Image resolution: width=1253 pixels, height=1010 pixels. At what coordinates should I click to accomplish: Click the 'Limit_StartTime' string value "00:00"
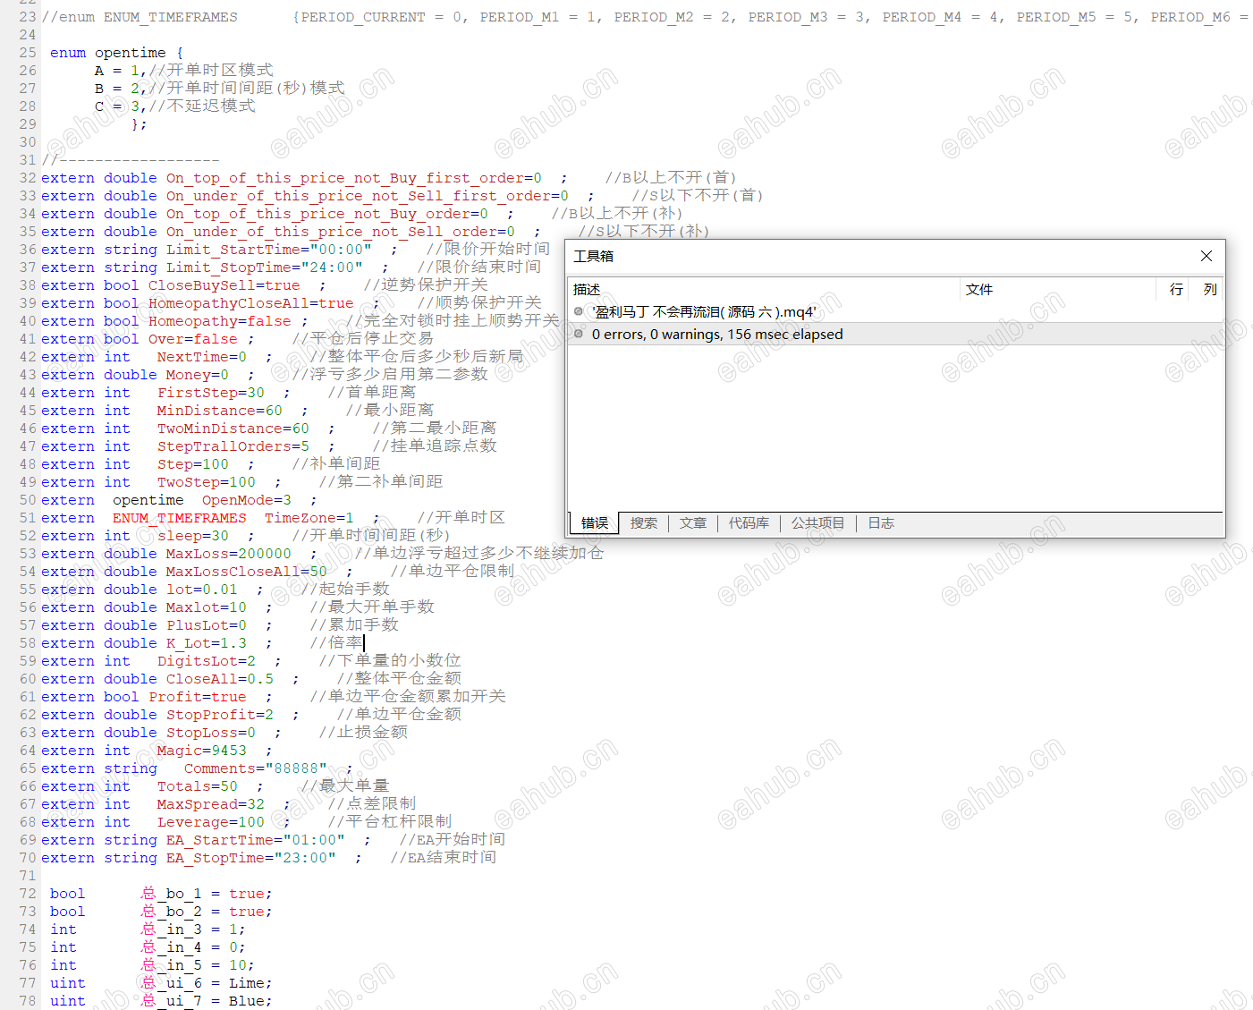(x=341, y=250)
